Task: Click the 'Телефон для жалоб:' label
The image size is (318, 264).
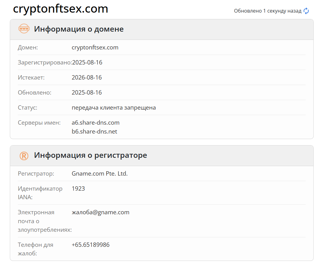Action: pyautogui.click(x=35, y=249)
